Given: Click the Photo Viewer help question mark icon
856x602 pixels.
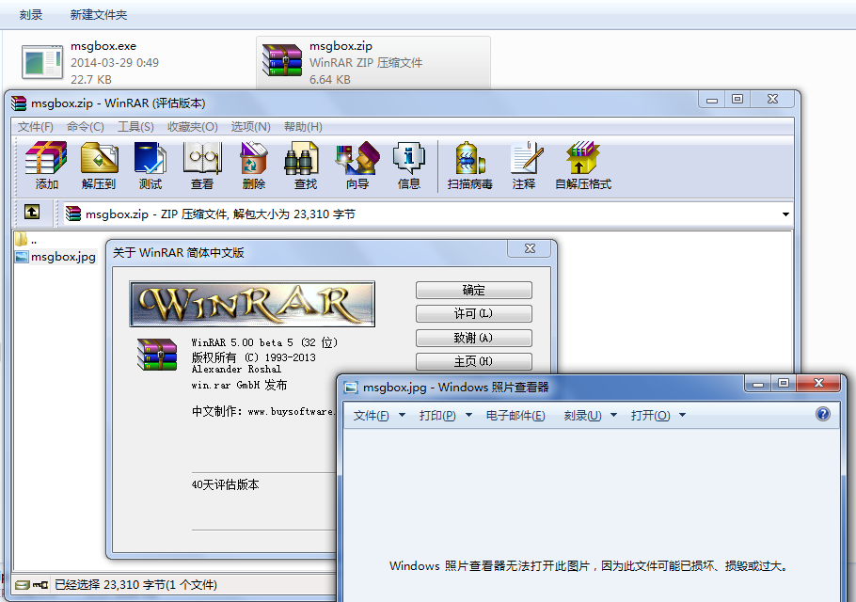Looking at the screenshot, I should coord(823,414).
